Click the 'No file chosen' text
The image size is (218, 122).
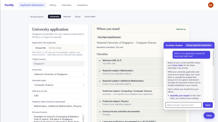point(55,48)
